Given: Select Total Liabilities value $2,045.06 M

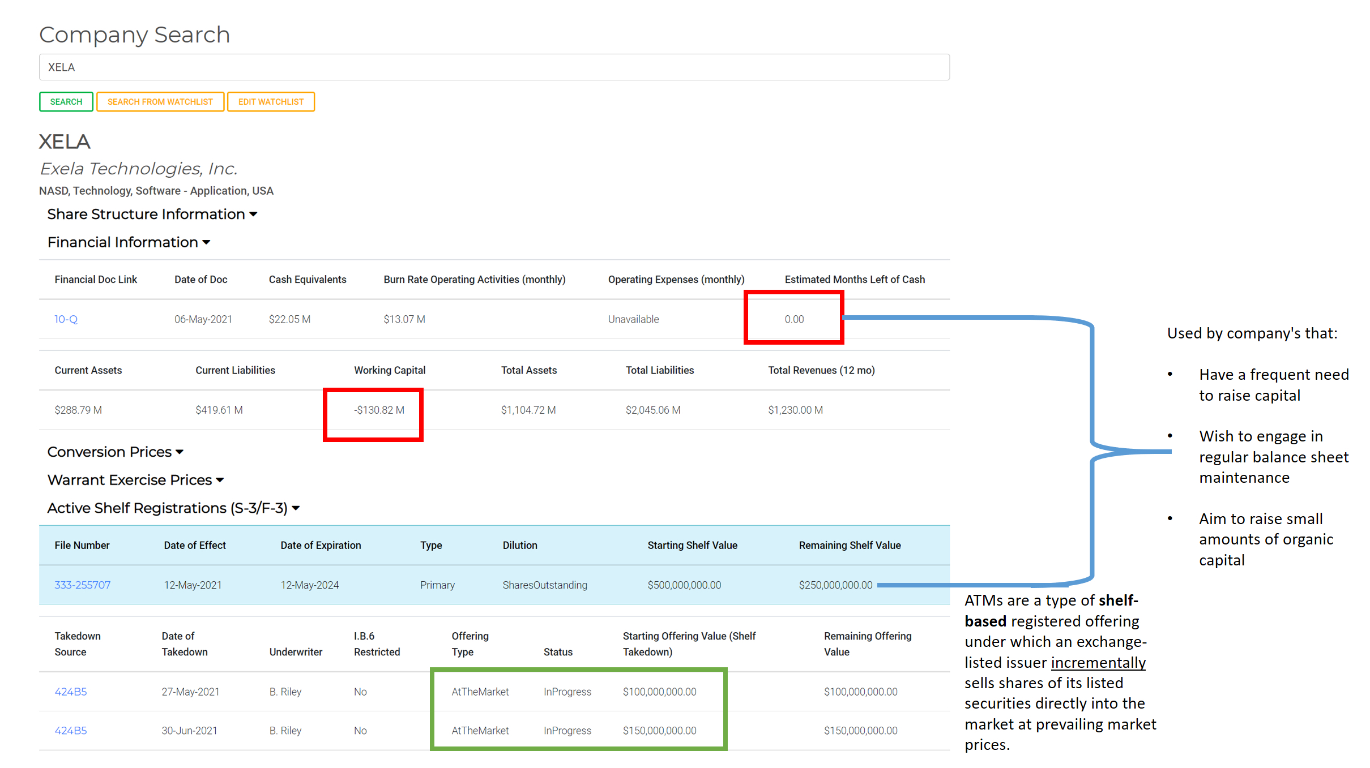Looking at the screenshot, I should pos(653,410).
